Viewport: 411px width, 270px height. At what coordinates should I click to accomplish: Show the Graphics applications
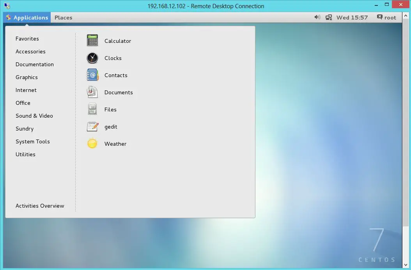[x=27, y=77]
